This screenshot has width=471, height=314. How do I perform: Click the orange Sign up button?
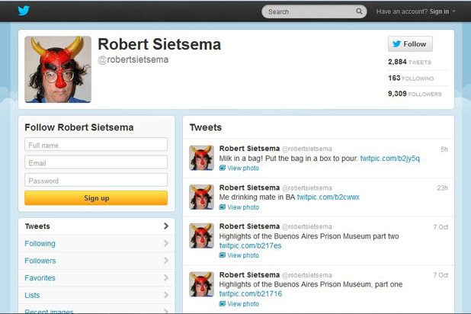click(x=96, y=198)
